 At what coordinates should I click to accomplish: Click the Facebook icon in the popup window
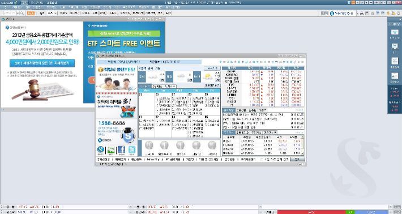tap(121, 150)
